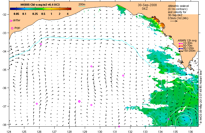This screenshot has height=133, width=205.
Task: Click the 128 longitude axis label
Action: (69, 131)
